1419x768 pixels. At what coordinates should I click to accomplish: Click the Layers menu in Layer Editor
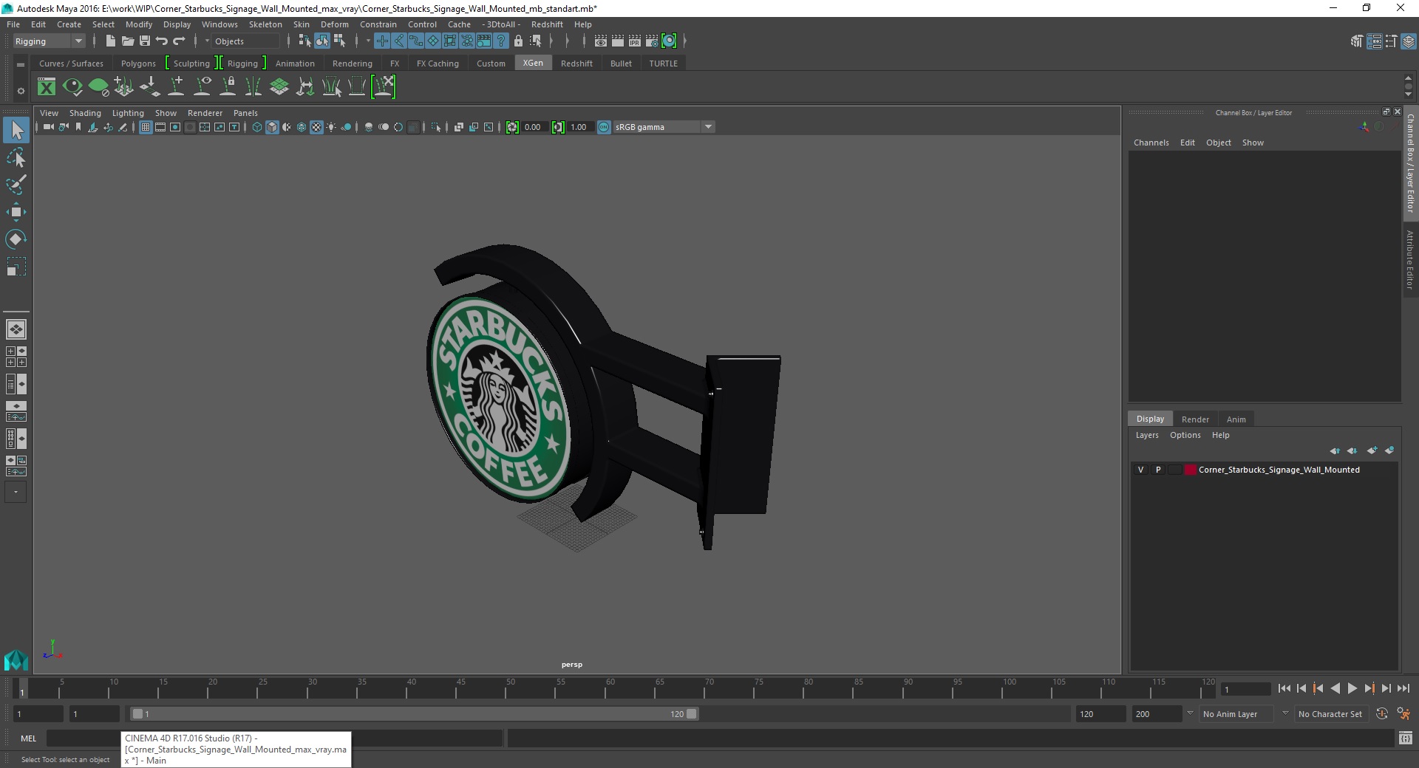1147,435
